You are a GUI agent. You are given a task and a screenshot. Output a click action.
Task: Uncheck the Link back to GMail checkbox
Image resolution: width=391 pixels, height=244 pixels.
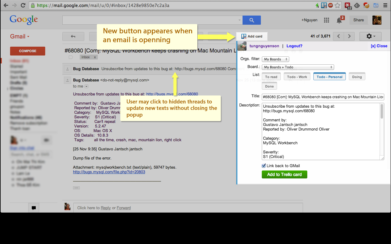click(264, 166)
